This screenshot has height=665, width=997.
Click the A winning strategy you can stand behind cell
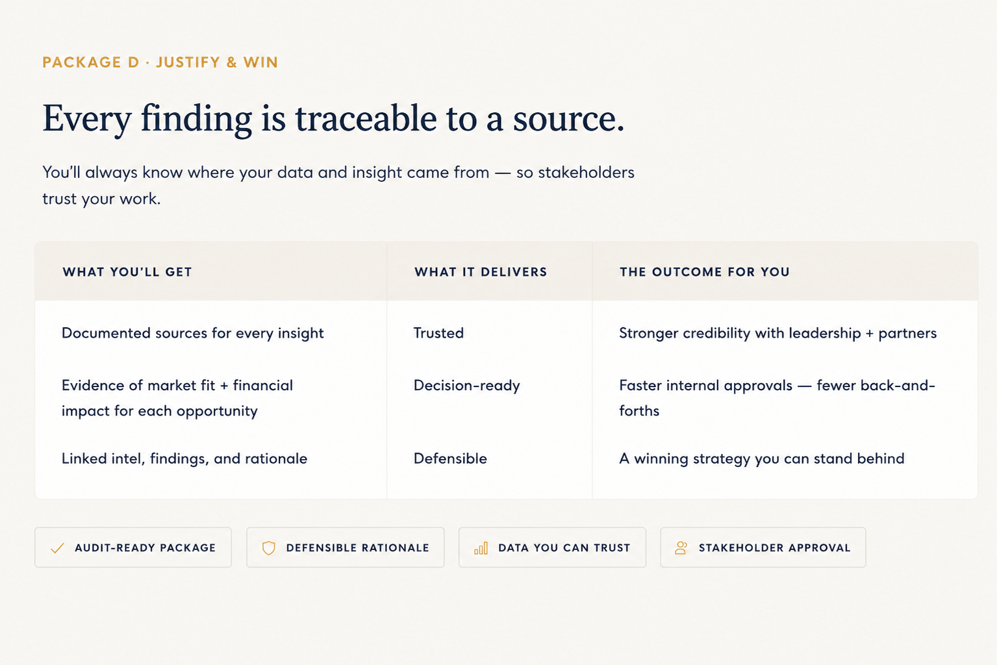[x=762, y=458]
